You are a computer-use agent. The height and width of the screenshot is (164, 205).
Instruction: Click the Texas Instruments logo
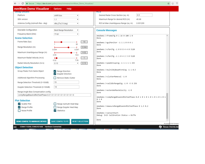tap(169, 127)
